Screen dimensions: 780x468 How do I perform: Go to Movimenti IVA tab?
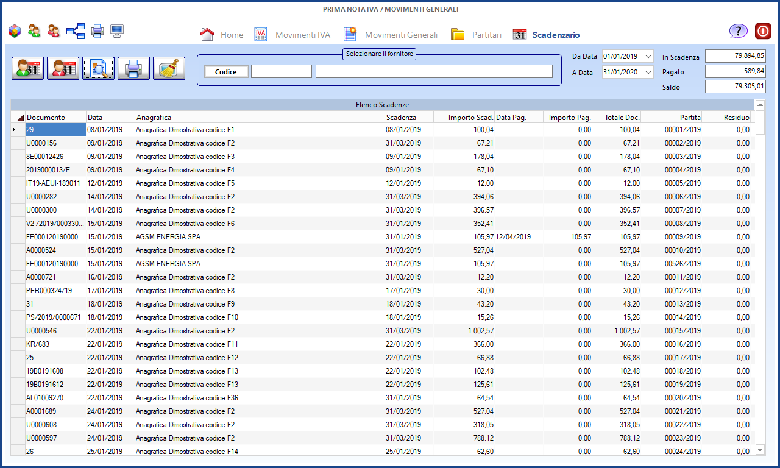point(292,35)
